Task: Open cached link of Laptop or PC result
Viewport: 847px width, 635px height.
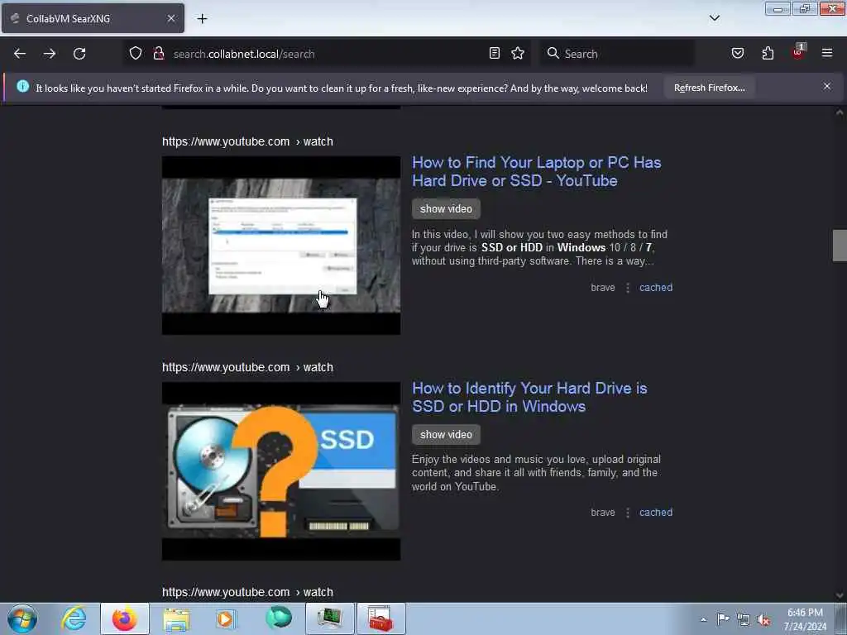Action: (x=656, y=288)
